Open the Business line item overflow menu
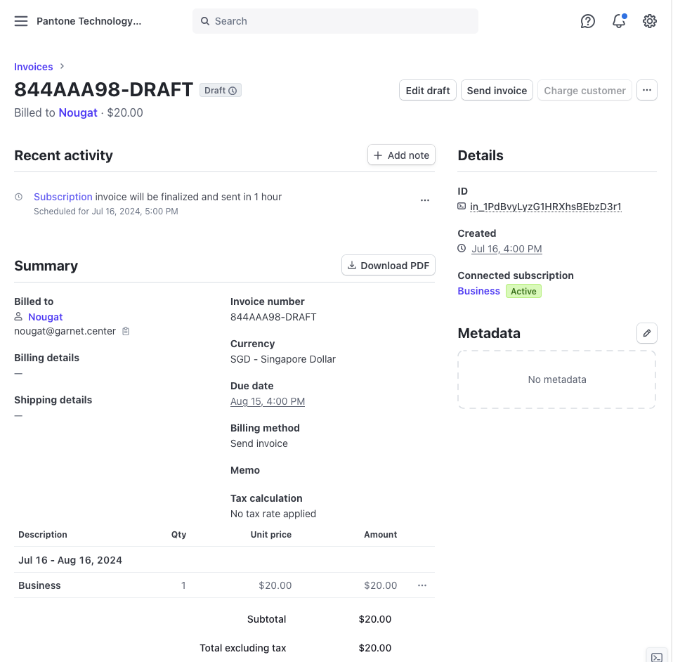 tap(422, 585)
